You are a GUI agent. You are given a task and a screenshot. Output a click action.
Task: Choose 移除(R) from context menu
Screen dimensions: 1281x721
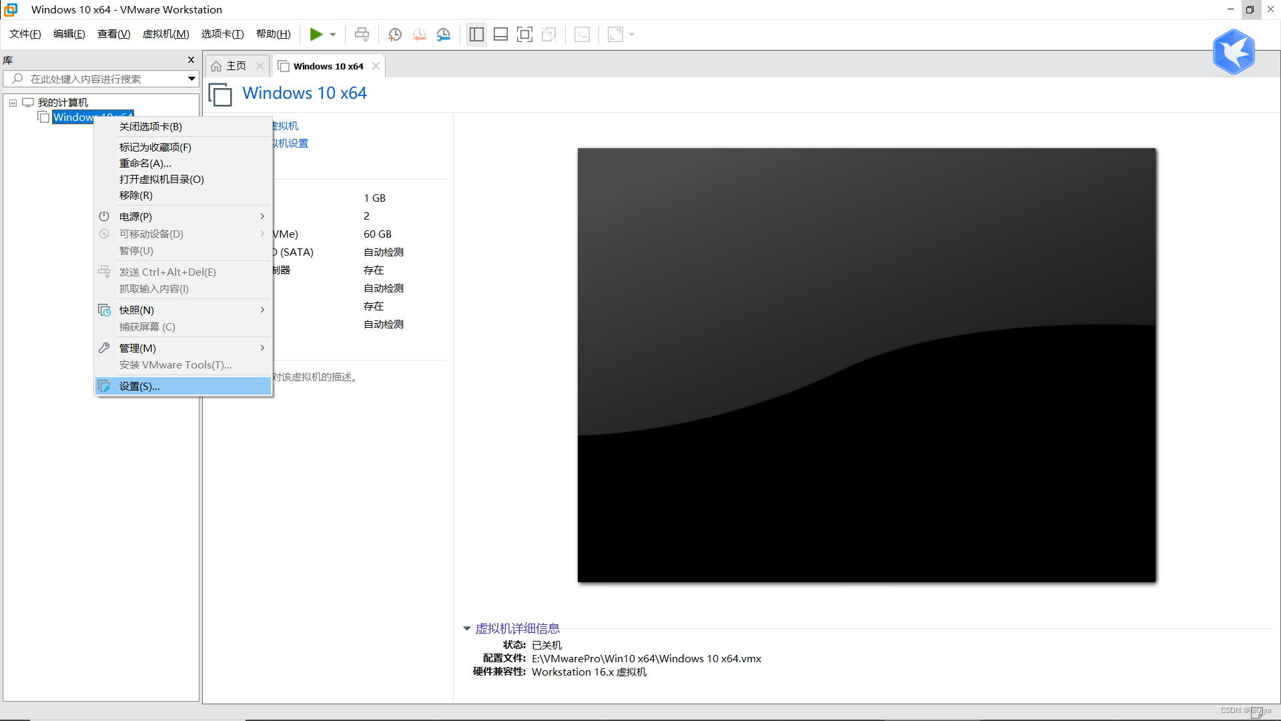click(x=183, y=196)
